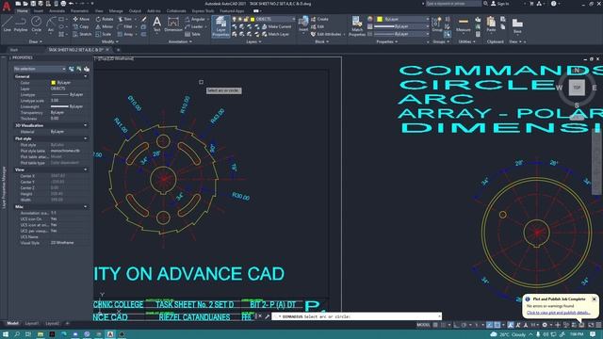The width and height of the screenshot is (603, 339).
Task: Switch to the Model layout tab
Action: 12,324
